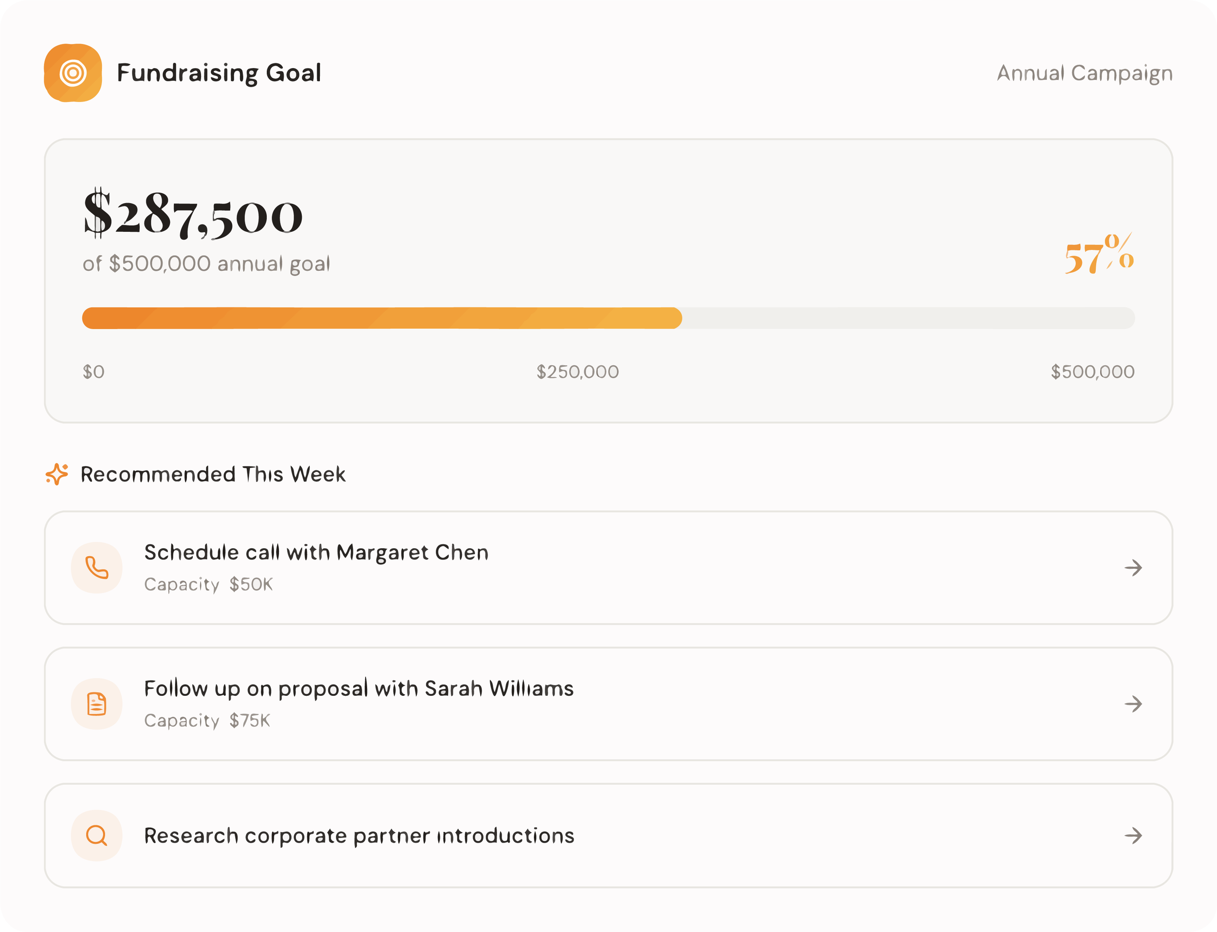Click the unfilled gray progress track

909,318
